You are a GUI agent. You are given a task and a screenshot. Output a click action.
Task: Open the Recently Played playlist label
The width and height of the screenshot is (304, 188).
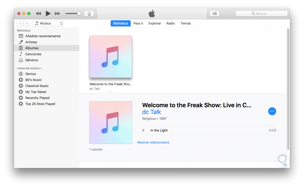37,98
